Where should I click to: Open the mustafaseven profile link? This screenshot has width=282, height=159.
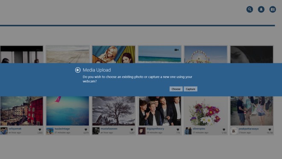[109, 129]
